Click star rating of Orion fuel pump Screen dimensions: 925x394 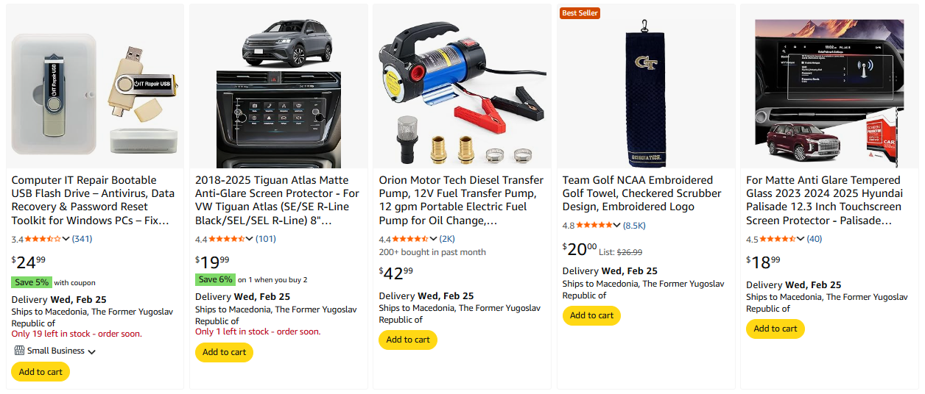410,239
